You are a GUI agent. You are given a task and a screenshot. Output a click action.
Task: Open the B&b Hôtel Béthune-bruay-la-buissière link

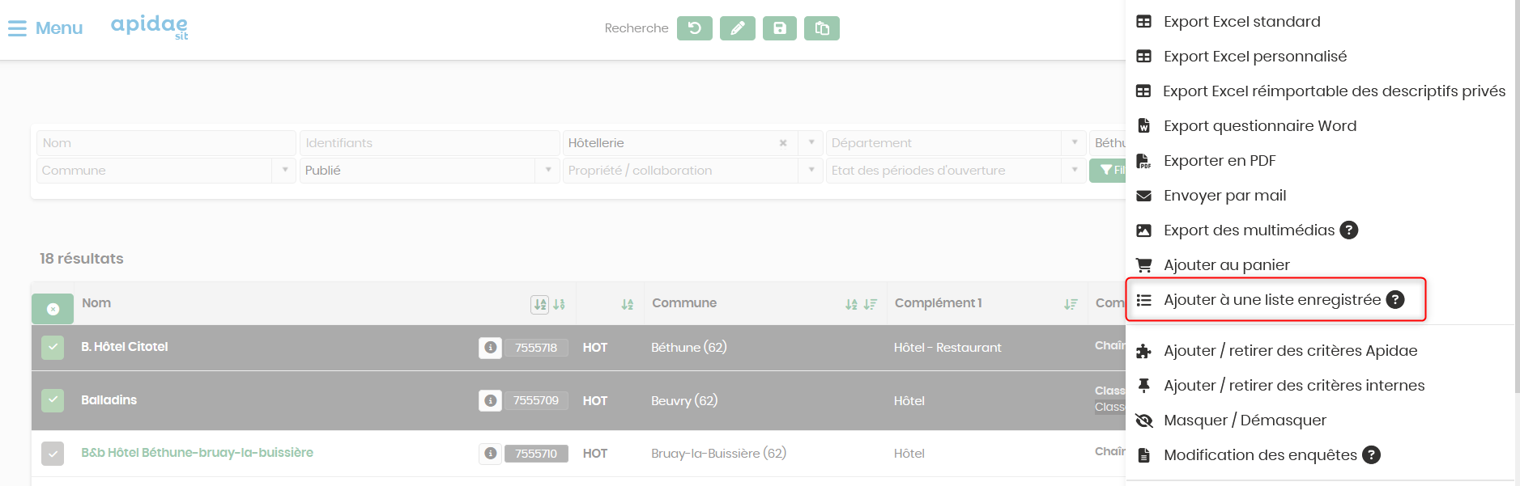point(197,453)
